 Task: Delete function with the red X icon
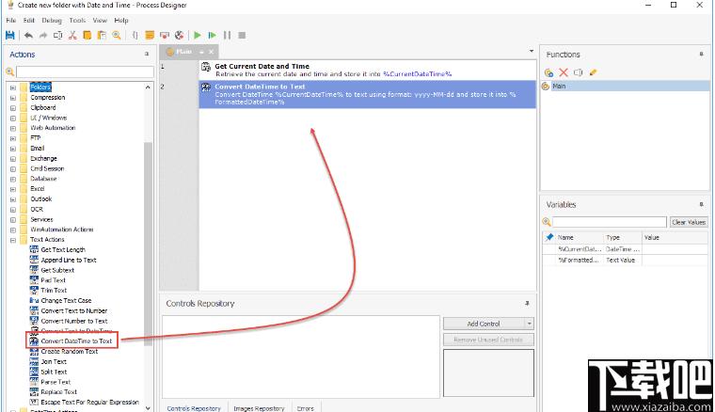click(x=564, y=72)
